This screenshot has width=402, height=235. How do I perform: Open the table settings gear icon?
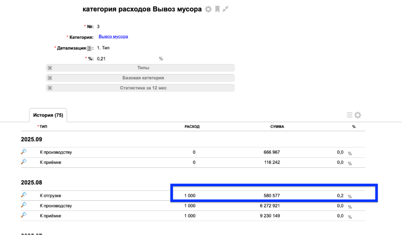pyautogui.click(x=358, y=115)
